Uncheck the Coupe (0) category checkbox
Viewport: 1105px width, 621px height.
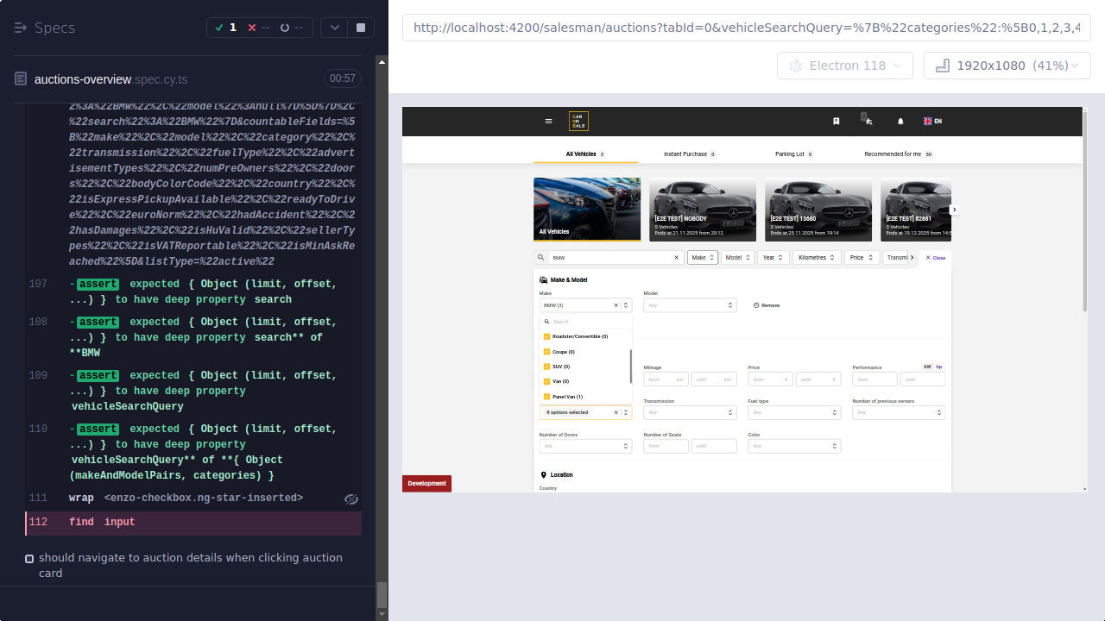pos(547,351)
